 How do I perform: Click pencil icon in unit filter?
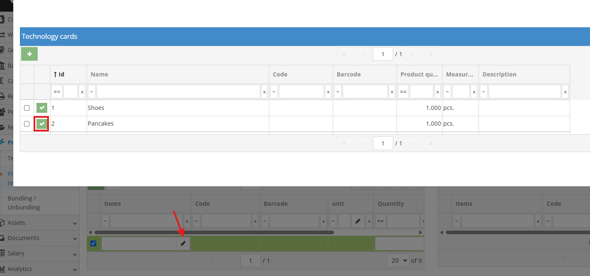pyautogui.click(x=358, y=221)
